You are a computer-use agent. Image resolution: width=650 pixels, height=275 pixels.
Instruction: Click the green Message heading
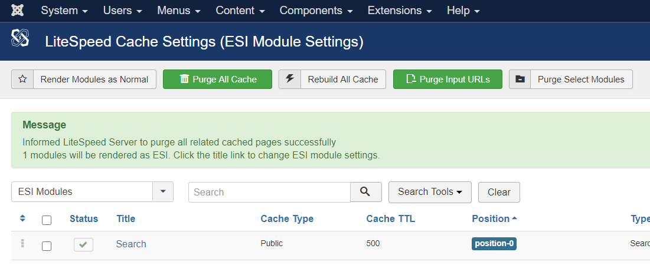click(44, 125)
